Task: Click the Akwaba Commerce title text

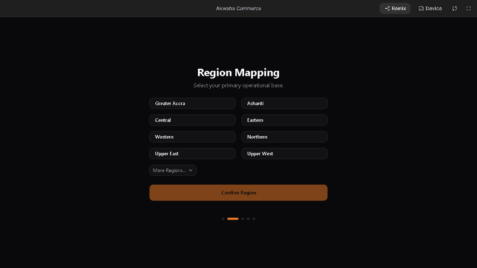Action: click(x=238, y=8)
